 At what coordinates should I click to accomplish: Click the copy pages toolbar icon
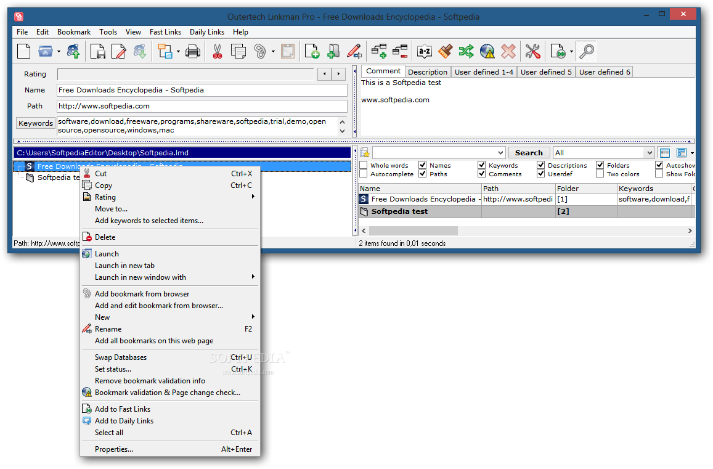pos(238,51)
